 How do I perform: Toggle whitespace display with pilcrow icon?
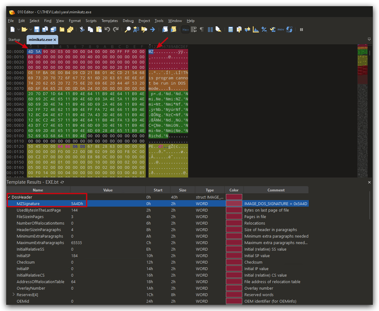point(202,29)
